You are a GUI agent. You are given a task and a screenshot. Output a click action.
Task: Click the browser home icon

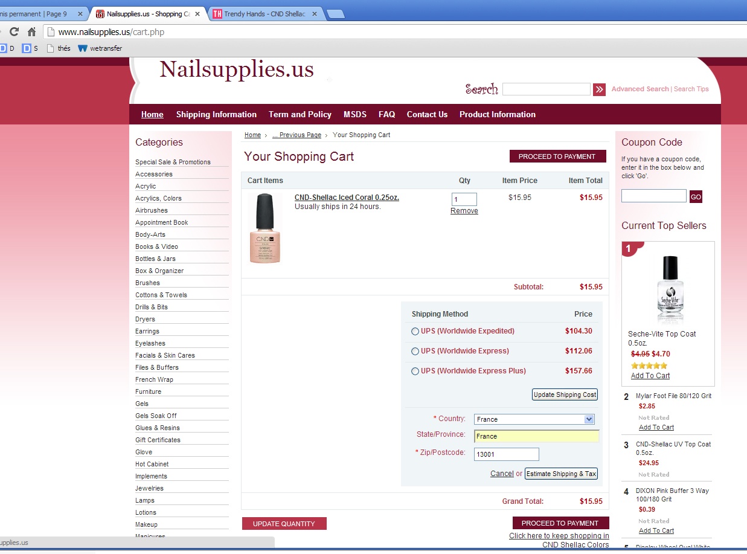(x=32, y=32)
